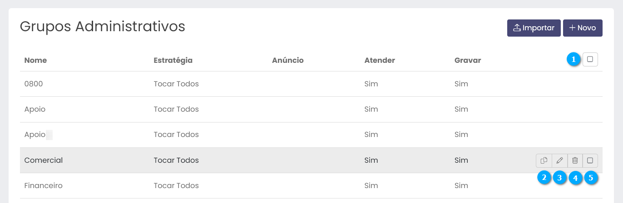This screenshot has height=203, width=623.
Task: Click the numbered badge 1 marker
Action: (x=574, y=59)
